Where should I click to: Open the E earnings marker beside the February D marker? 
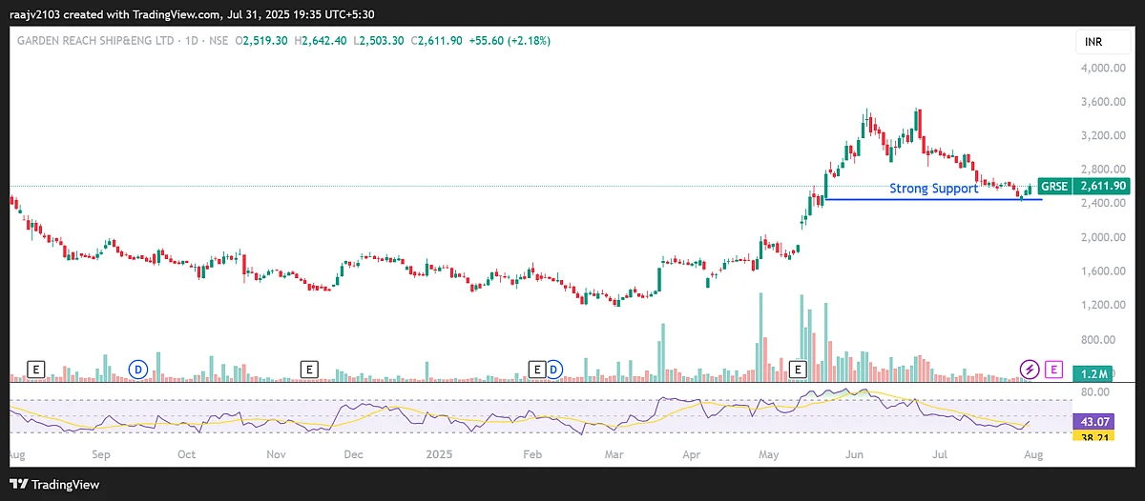537,369
